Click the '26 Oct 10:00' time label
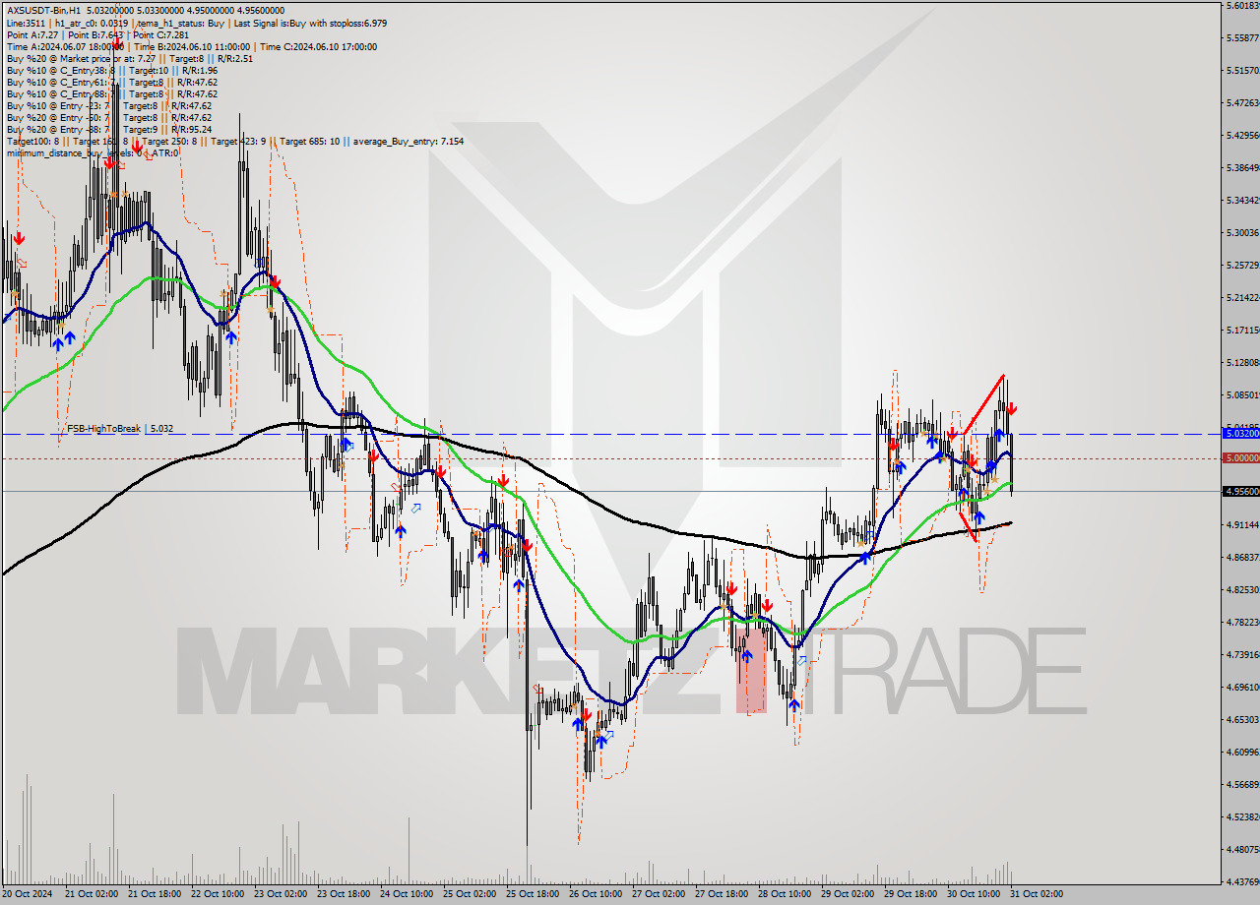Image resolution: width=1260 pixels, height=905 pixels. pyautogui.click(x=596, y=894)
